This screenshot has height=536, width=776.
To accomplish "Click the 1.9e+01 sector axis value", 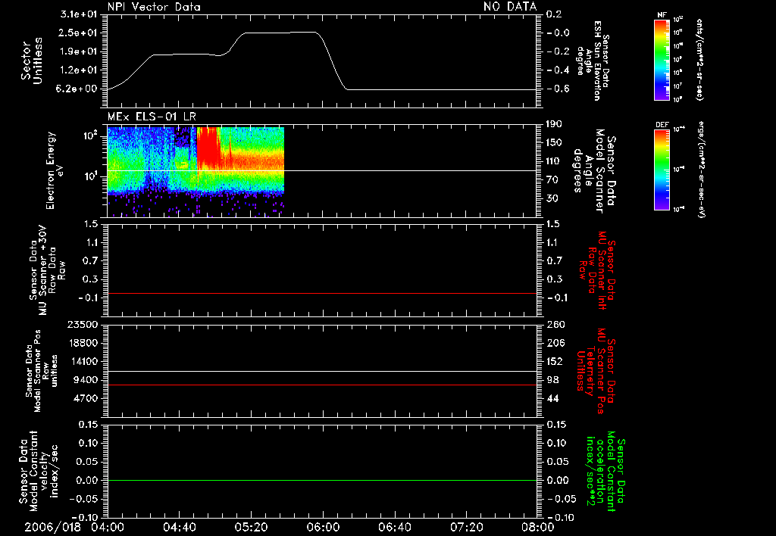I will click(78, 51).
